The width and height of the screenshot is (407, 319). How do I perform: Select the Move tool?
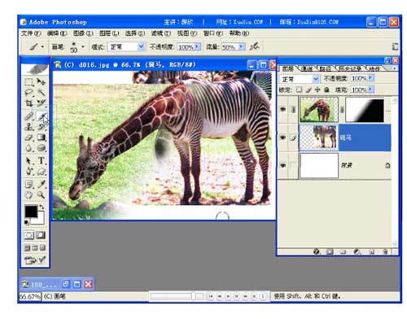click(x=42, y=81)
